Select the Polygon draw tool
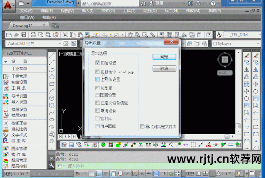This screenshot has width=265, height=178. [52, 77]
